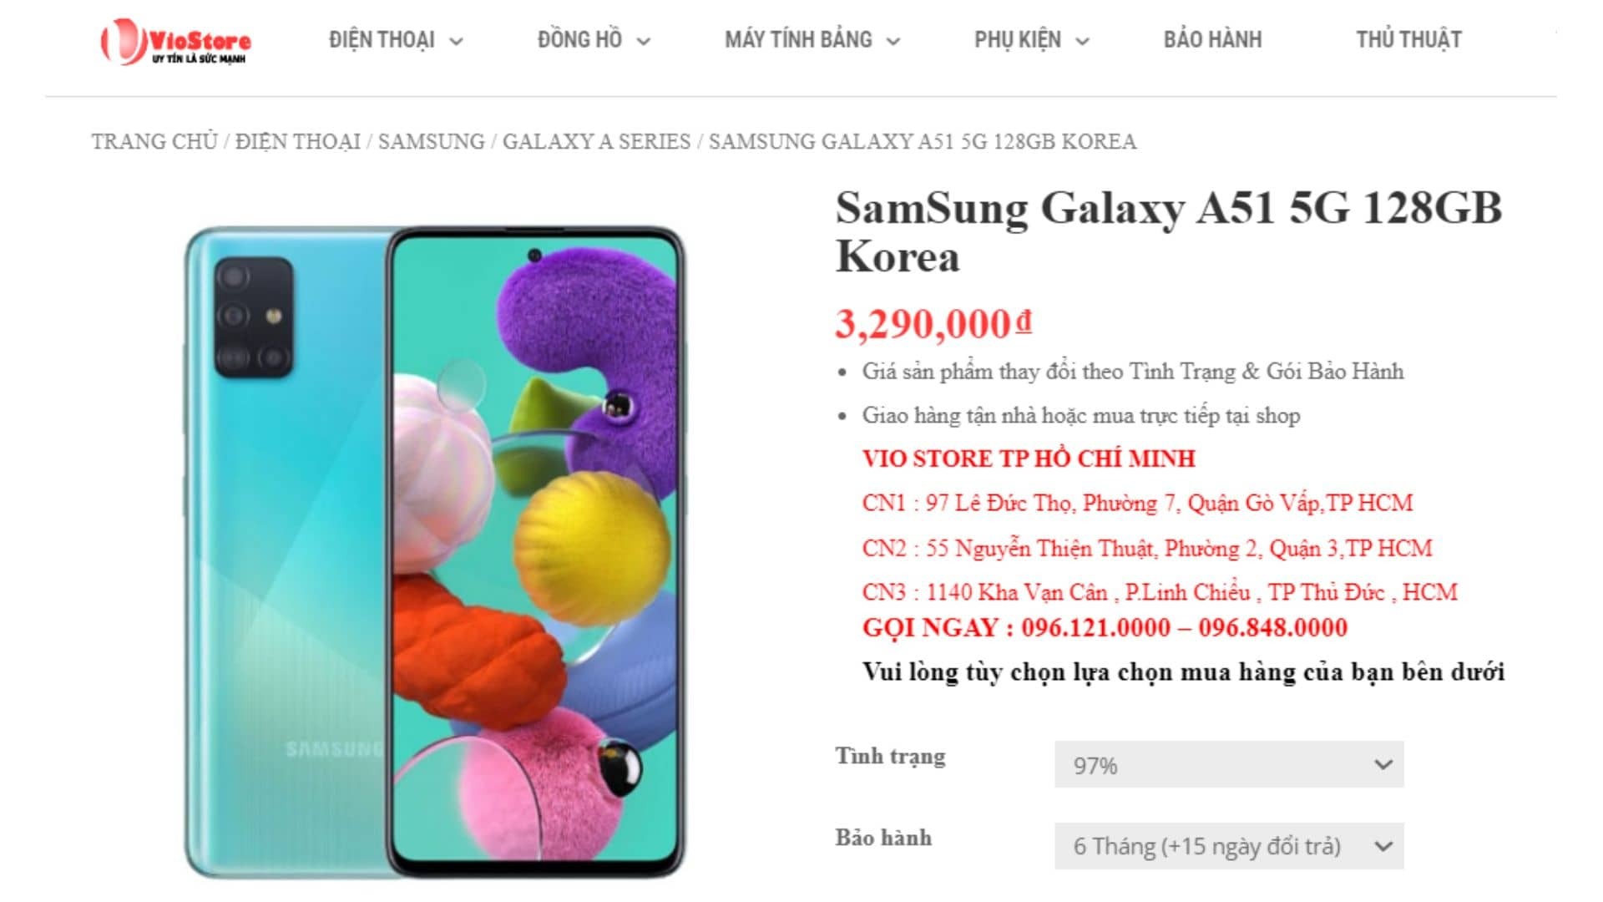Image resolution: width=1603 pixels, height=902 pixels.
Task: Open the Tình trạng 97% dropdown
Action: pos(1228,764)
